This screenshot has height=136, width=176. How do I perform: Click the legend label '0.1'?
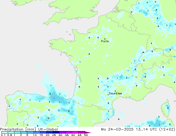pyautogui.click(x=3, y=135)
